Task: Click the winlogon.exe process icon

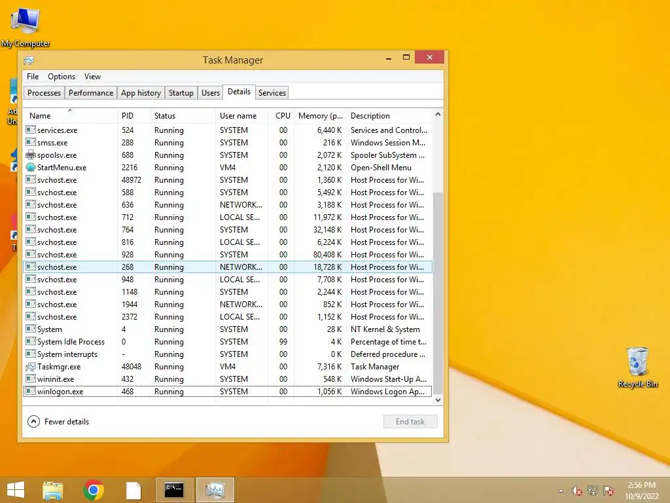Action: [30, 391]
